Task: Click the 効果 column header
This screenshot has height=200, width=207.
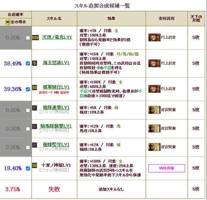Action: [x=111, y=18]
